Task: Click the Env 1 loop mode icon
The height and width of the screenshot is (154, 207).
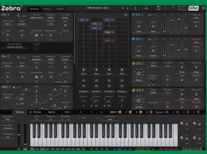Action: click(155, 15)
